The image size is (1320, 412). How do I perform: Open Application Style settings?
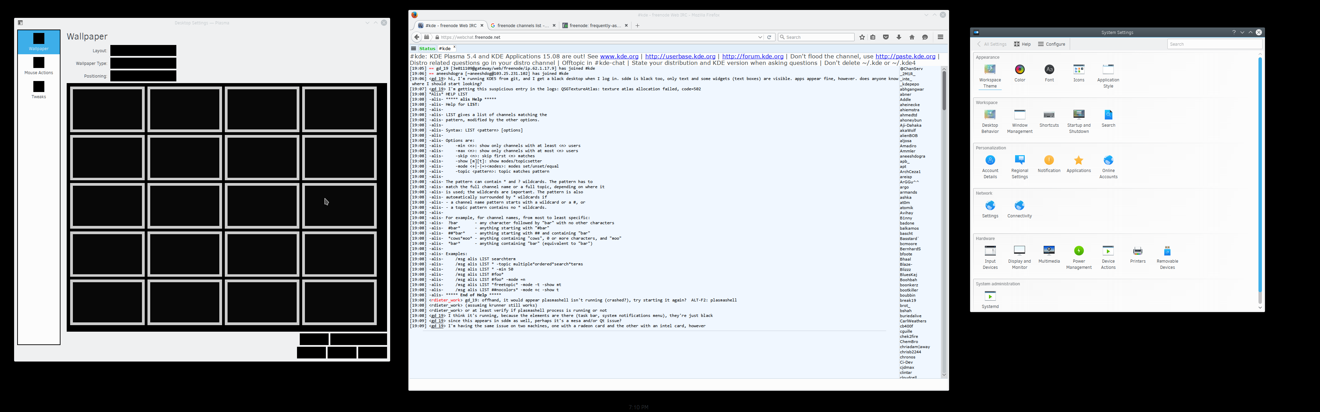[1108, 76]
